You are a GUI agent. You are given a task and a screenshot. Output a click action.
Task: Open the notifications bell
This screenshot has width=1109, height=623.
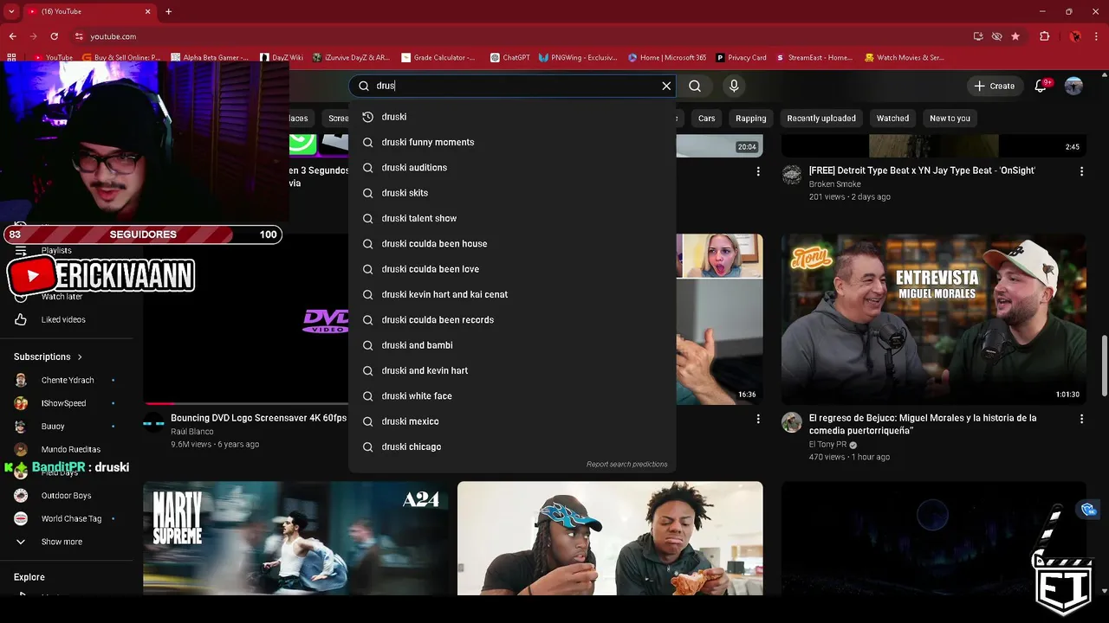pyautogui.click(x=1041, y=86)
